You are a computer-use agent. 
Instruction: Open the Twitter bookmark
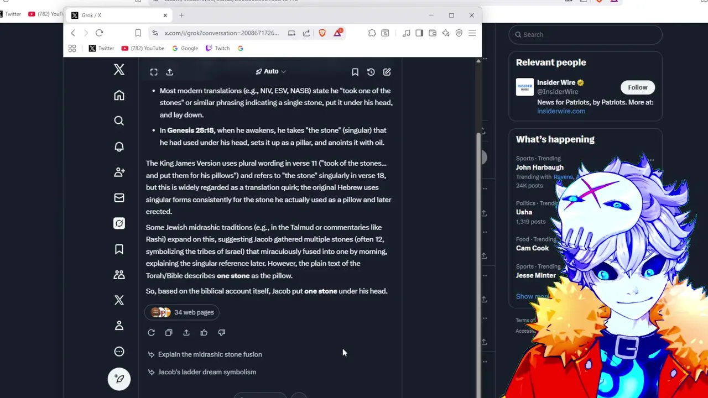pos(101,48)
